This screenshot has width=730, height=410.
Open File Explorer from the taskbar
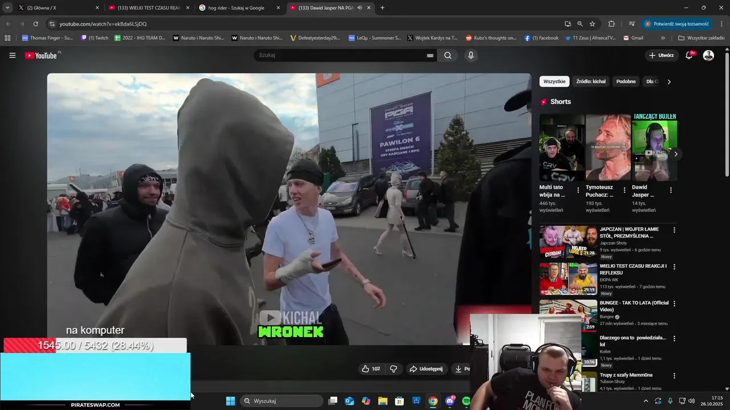[x=383, y=401]
